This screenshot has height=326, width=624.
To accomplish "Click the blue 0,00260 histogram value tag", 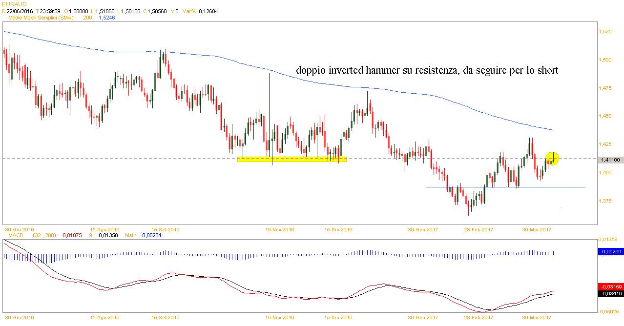I will (x=610, y=252).
